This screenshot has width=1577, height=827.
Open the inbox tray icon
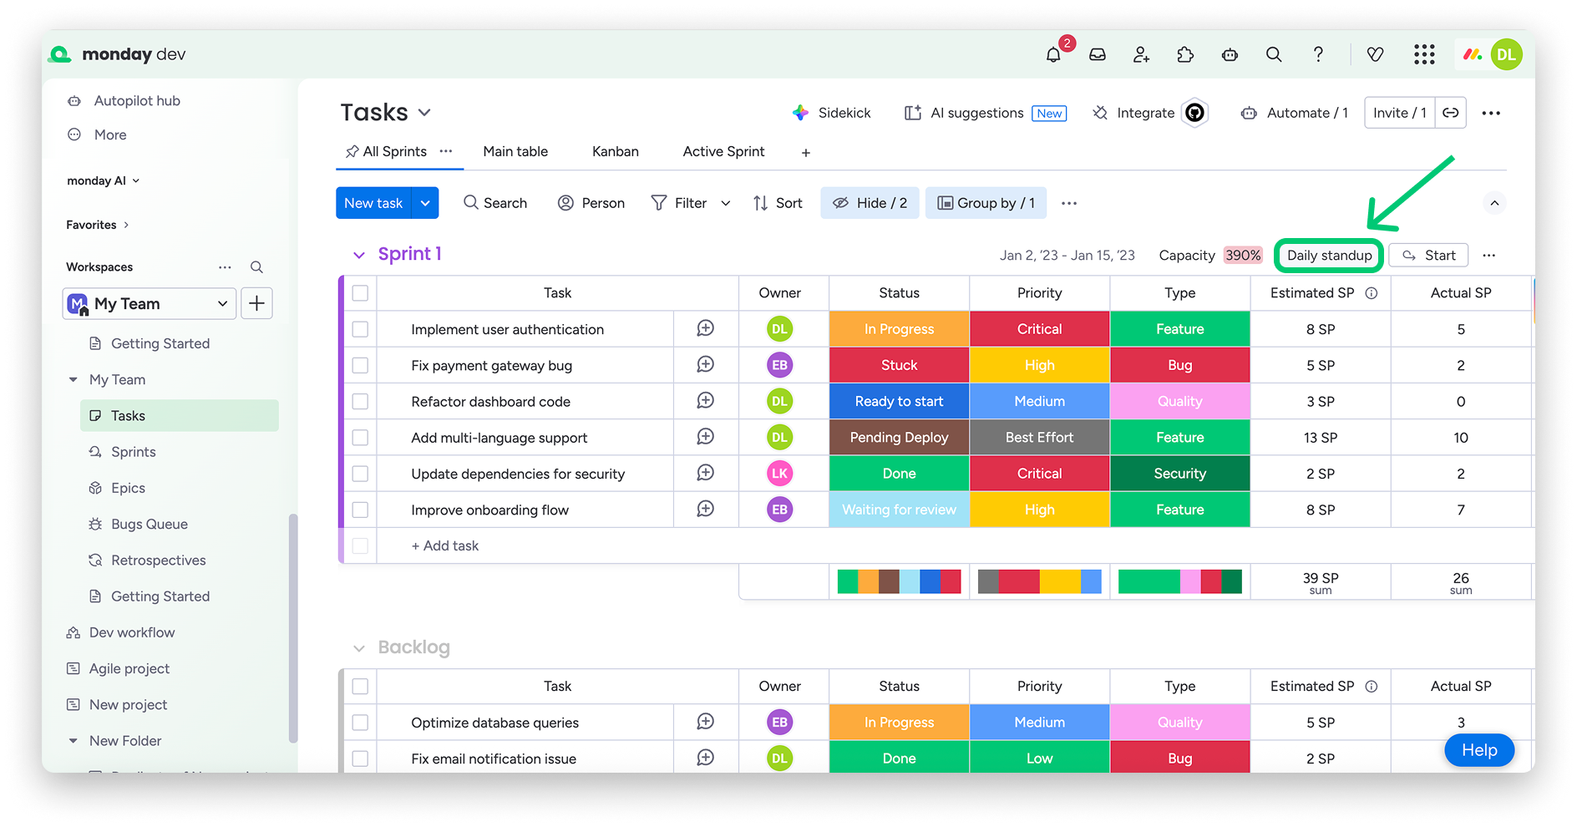[x=1098, y=55]
